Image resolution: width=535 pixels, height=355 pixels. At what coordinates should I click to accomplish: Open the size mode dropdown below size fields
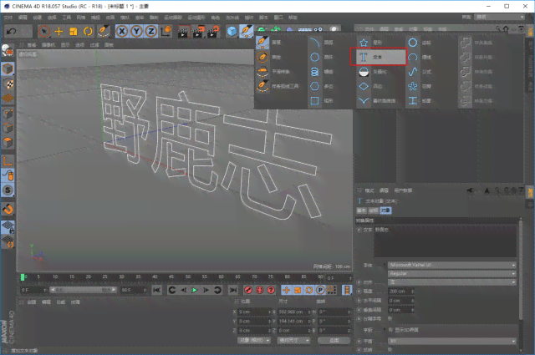[x=293, y=340]
